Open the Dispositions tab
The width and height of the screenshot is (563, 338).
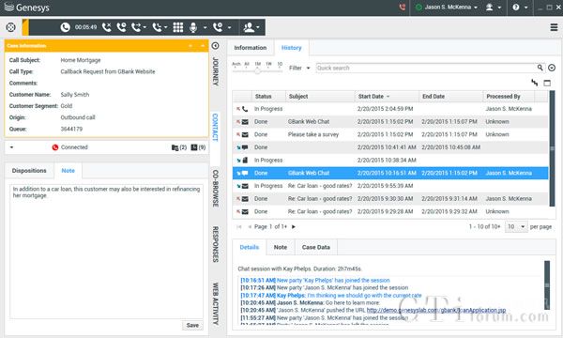[x=29, y=171]
